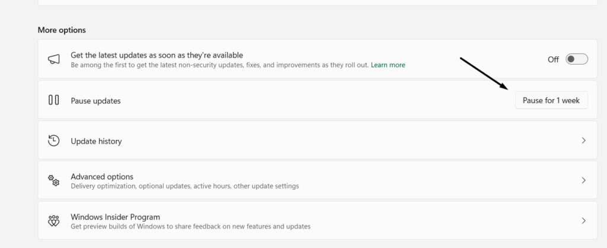
Task: Click the "Get the latest updates" heading text
Action: [x=156, y=55]
